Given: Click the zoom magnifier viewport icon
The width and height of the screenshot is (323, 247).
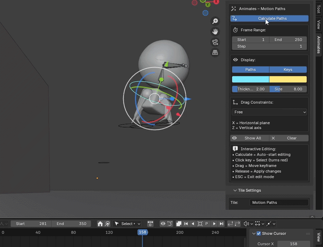Looking at the screenshot, I should pyautogui.click(x=215, y=21).
